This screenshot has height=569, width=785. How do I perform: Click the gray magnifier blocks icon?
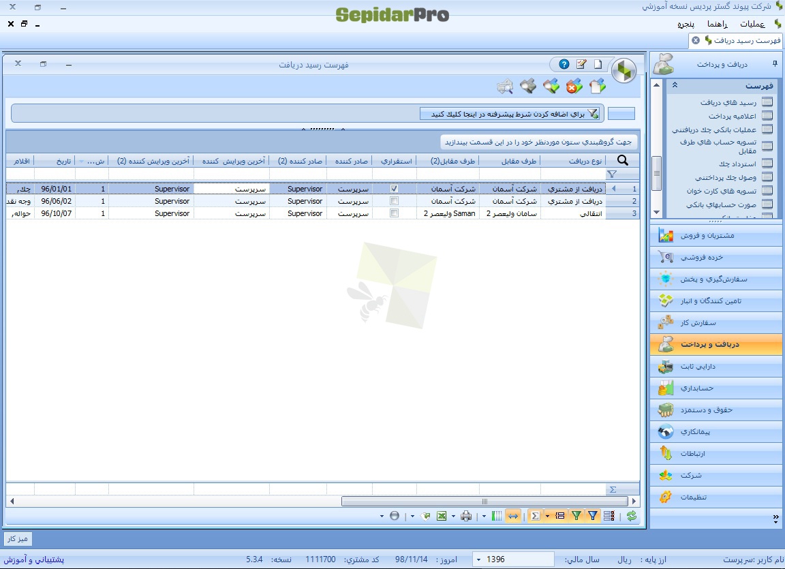click(528, 87)
